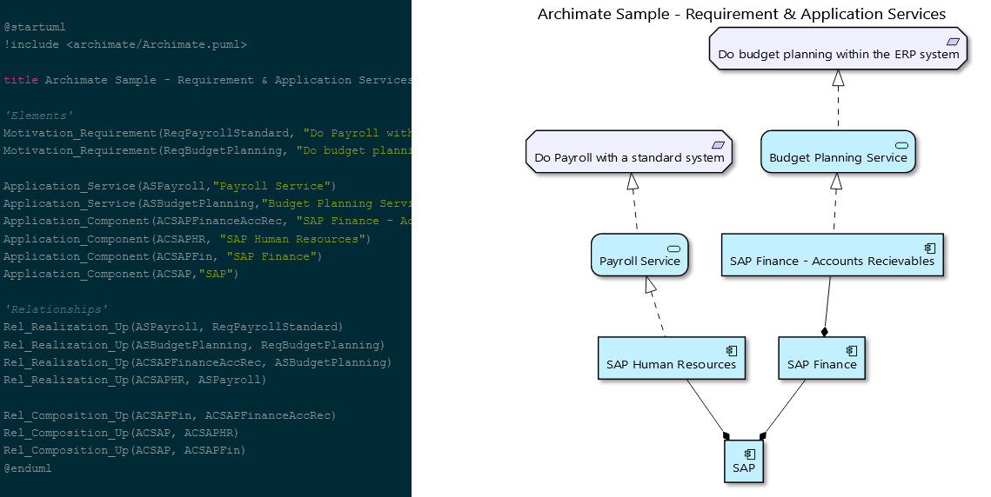Select the Payroll Service node label
Viewport: 991px width, 497px height.
639,262
